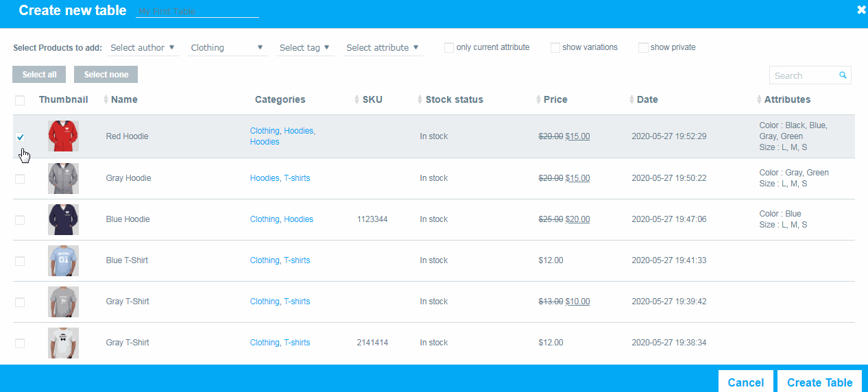
Task: Click the Date column sort arrows
Action: point(631,100)
